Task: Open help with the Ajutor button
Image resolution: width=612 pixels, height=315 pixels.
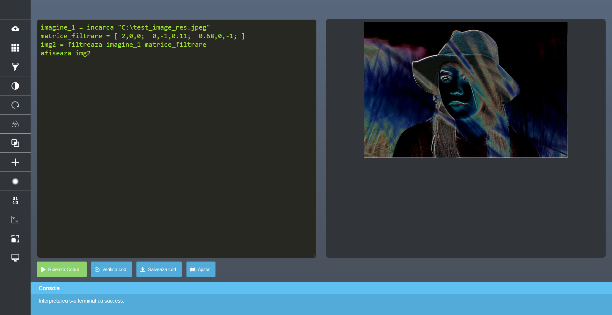Action: [x=201, y=269]
